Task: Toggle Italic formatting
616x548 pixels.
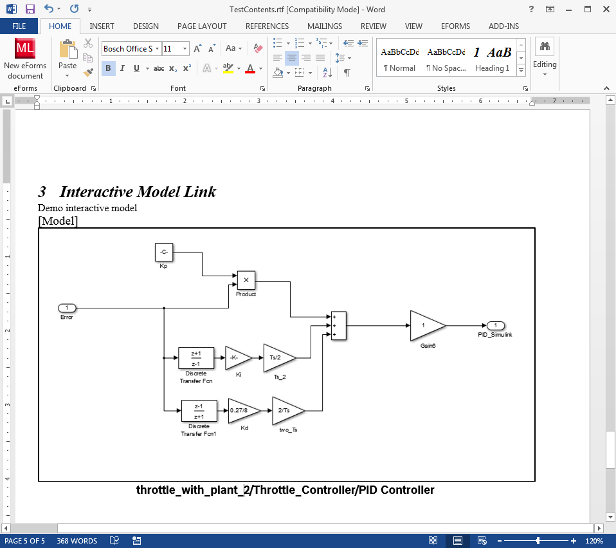Action: 122,69
